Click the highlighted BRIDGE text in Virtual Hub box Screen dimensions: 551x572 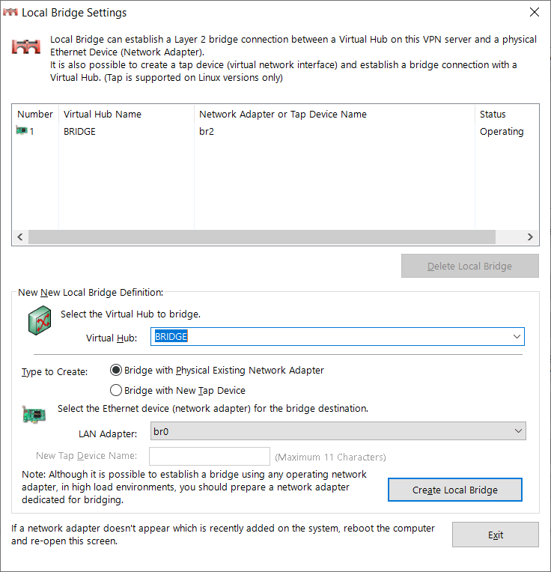(171, 336)
